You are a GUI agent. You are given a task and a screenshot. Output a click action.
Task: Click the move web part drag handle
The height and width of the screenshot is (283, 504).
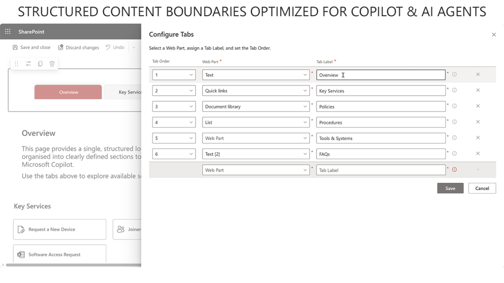(x=16, y=64)
